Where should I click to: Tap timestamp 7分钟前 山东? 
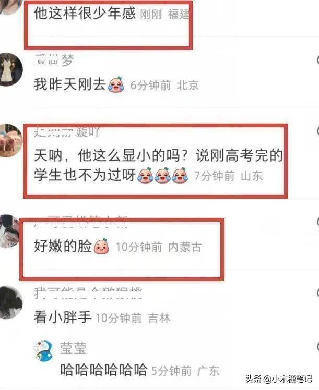tap(228, 176)
